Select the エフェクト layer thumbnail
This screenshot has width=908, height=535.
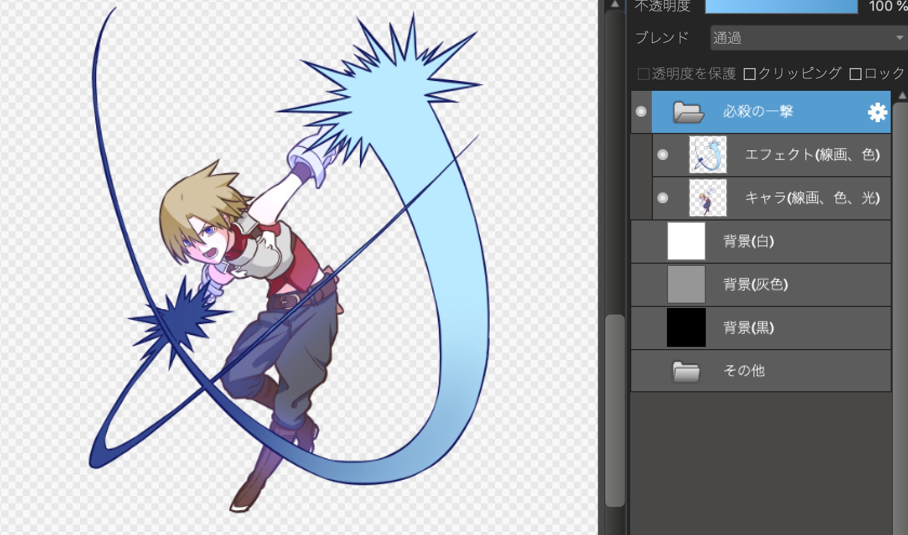[708, 155]
